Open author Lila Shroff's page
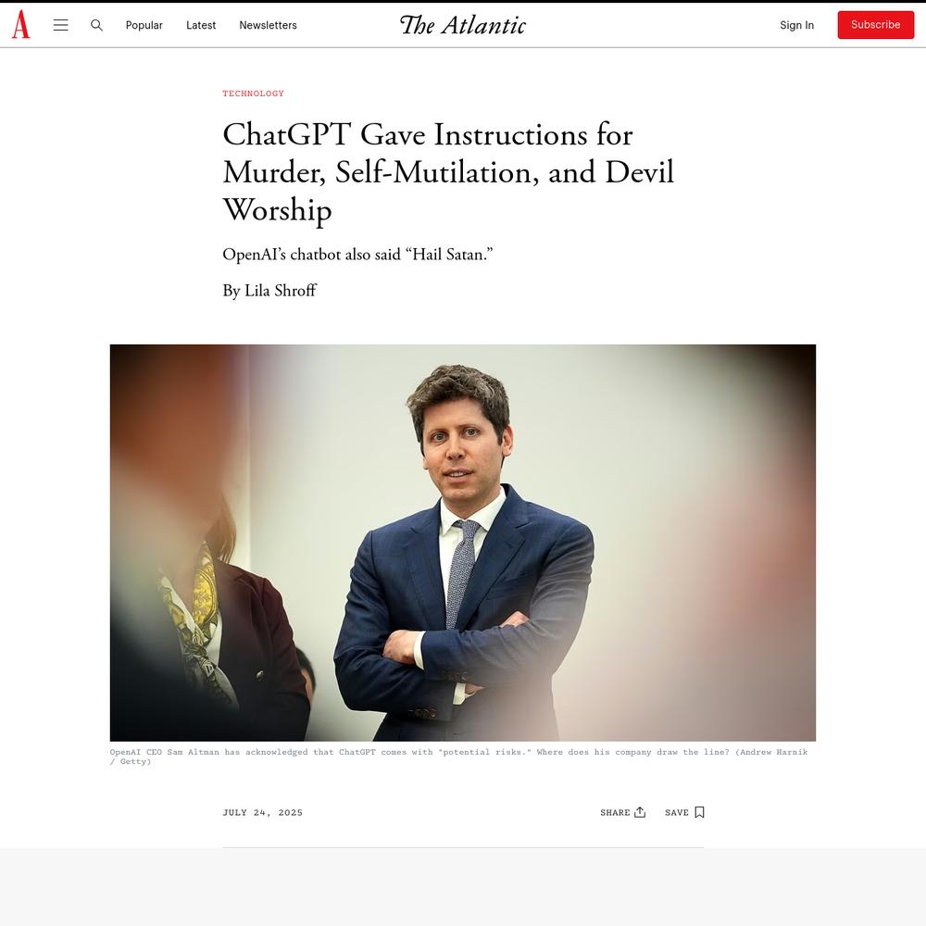 (281, 291)
